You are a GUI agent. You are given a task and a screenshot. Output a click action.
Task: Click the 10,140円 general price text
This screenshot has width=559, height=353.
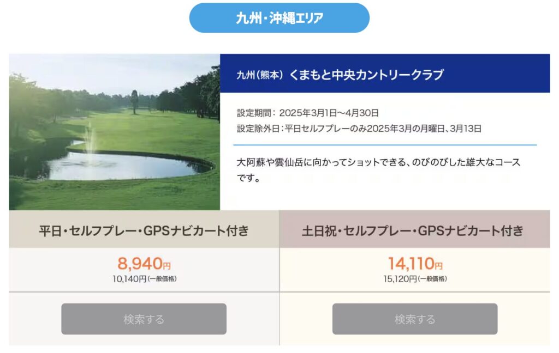144,279
